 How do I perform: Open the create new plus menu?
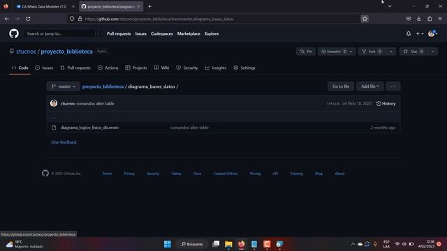tap(419, 33)
